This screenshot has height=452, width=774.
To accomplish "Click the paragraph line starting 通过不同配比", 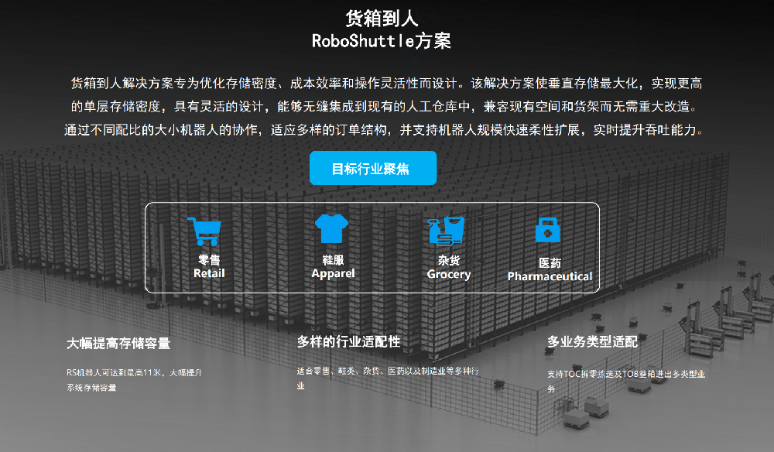I will tap(386, 129).
